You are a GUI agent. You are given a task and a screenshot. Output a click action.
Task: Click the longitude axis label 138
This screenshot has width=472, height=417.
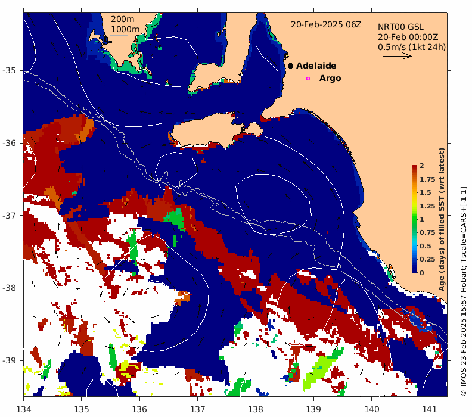256,409
